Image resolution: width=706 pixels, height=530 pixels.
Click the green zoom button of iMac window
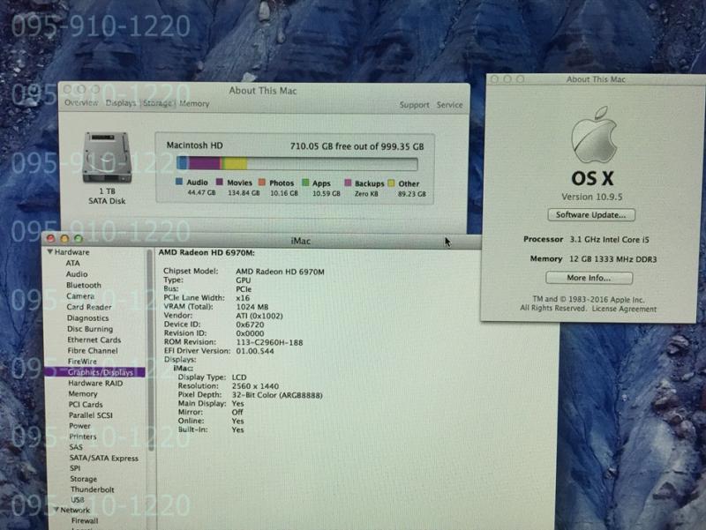tap(79, 239)
